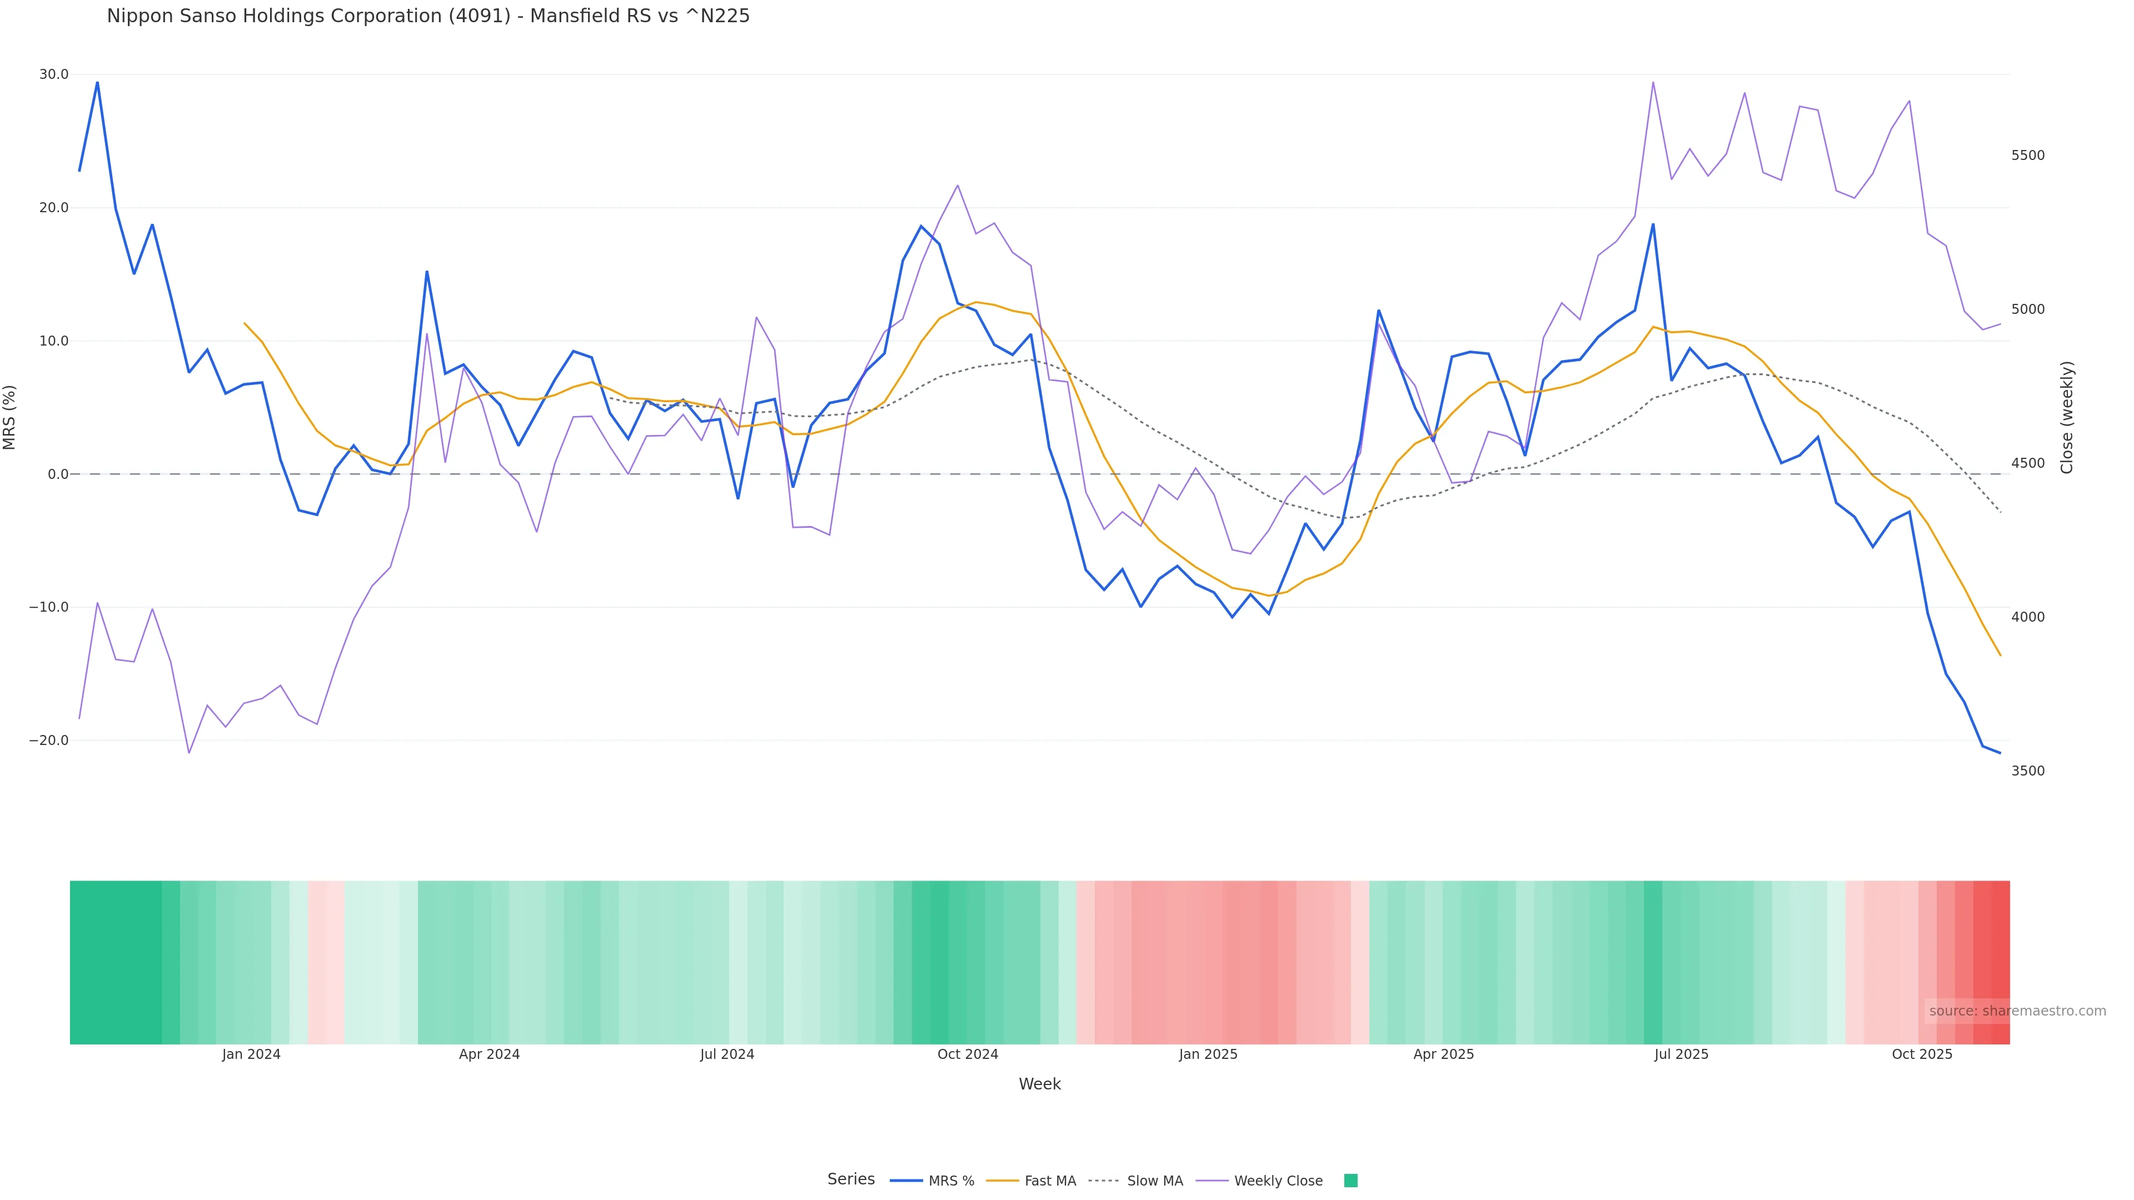Image resolution: width=2134 pixels, height=1200 pixels.
Task: Click the Oct 2024 x-axis label
Action: click(968, 1054)
